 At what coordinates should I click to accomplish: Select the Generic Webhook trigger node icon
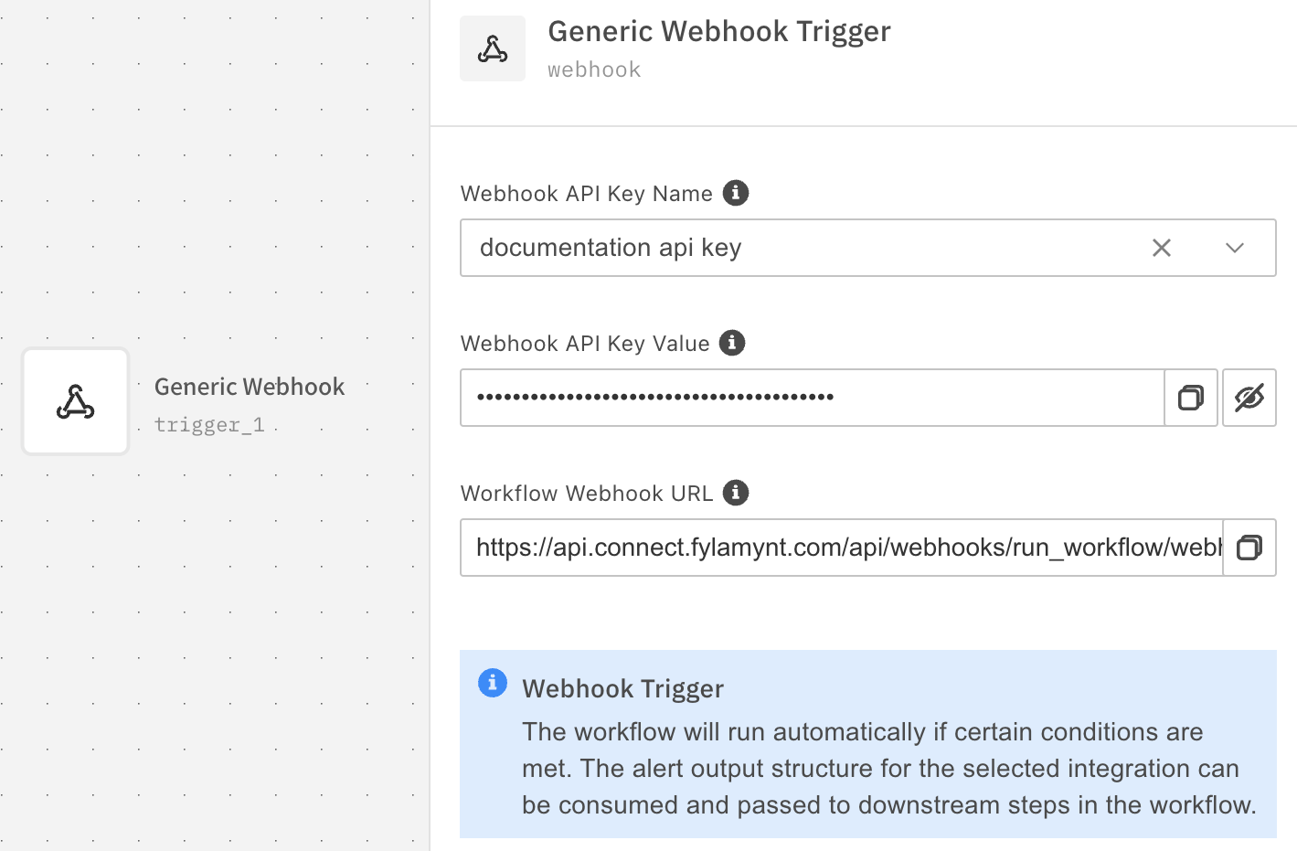[x=76, y=401]
